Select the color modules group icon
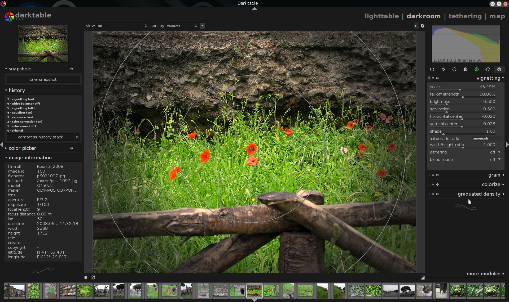 click(476, 69)
